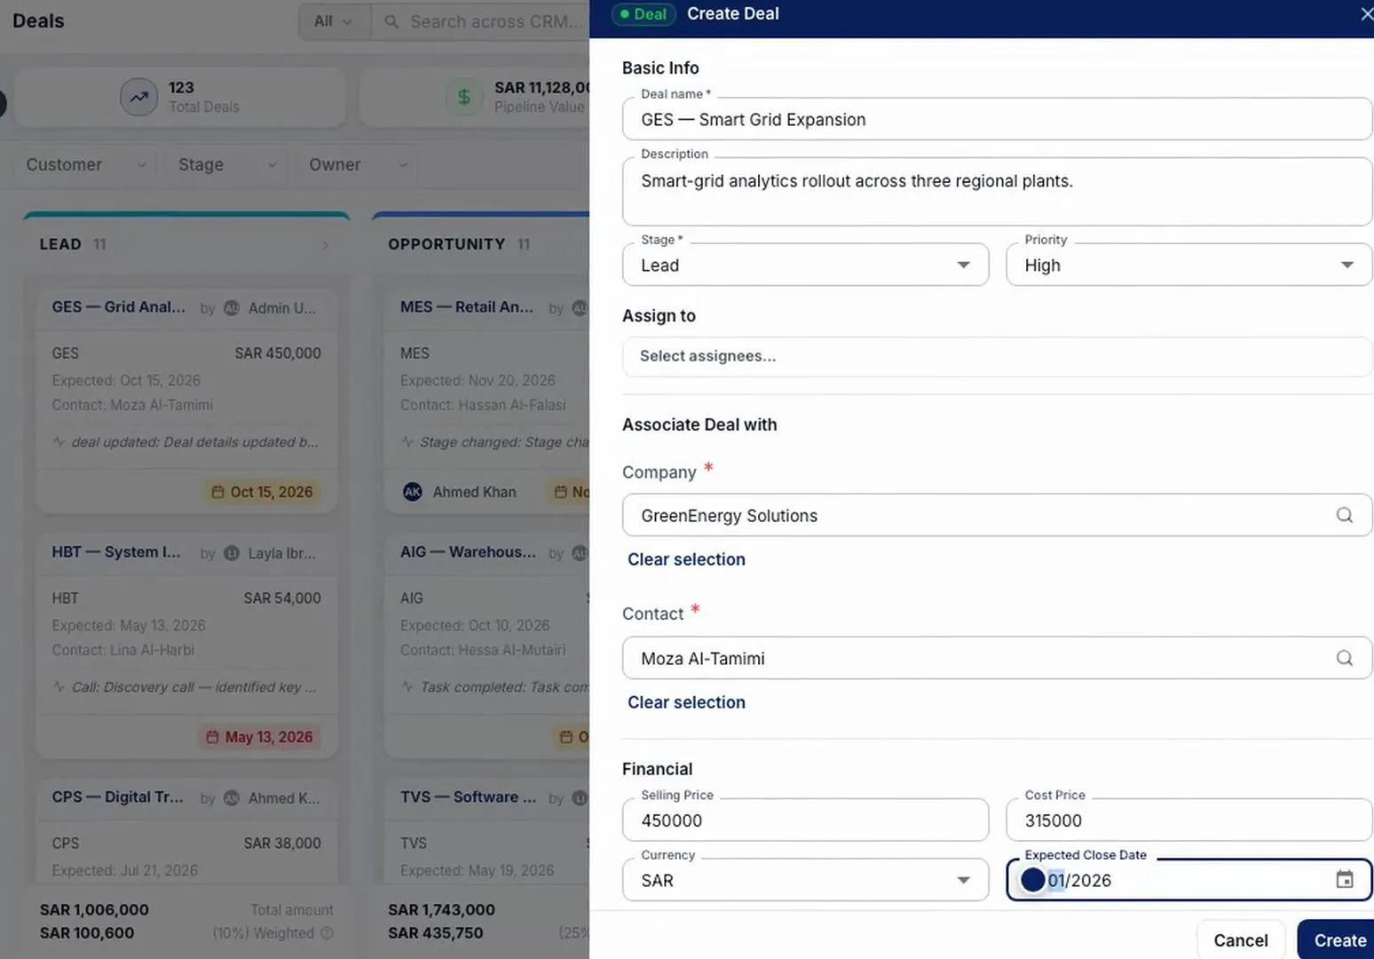Click the Pipeline Value dollar icon
The image size is (1374, 959).
tap(463, 97)
